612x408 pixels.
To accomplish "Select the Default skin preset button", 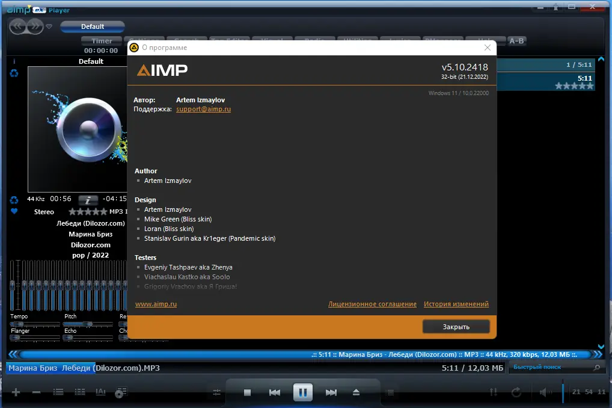I will click(x=93, y=26).
